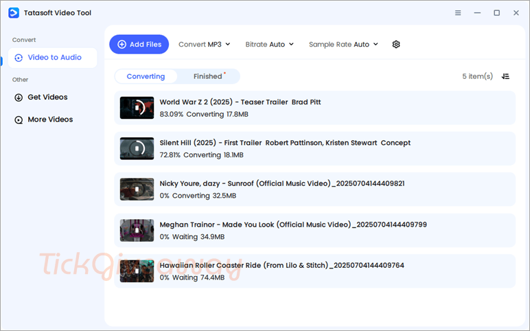
Task: Click the Nicky Youre Sunroof thumbnail
Action: (x=137, y=190)
